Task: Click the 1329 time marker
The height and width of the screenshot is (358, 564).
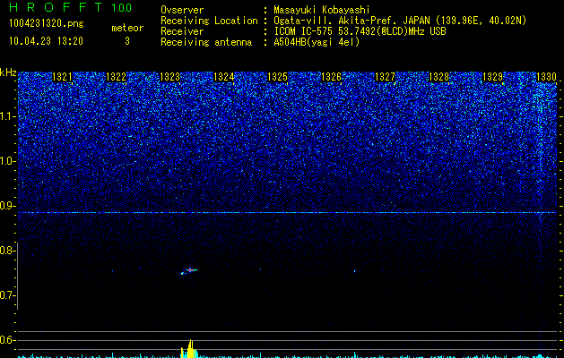Action: (492, 77)
